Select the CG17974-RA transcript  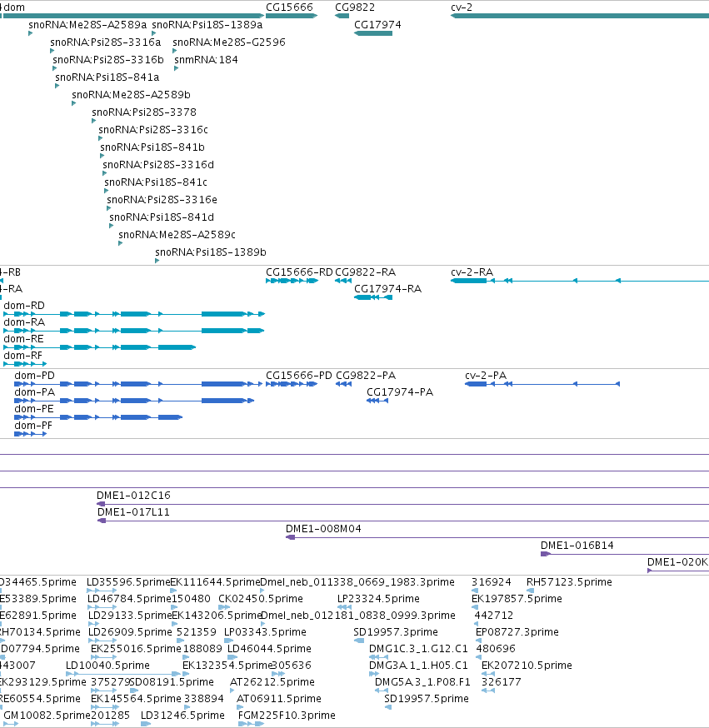click(x=373, y=297)
